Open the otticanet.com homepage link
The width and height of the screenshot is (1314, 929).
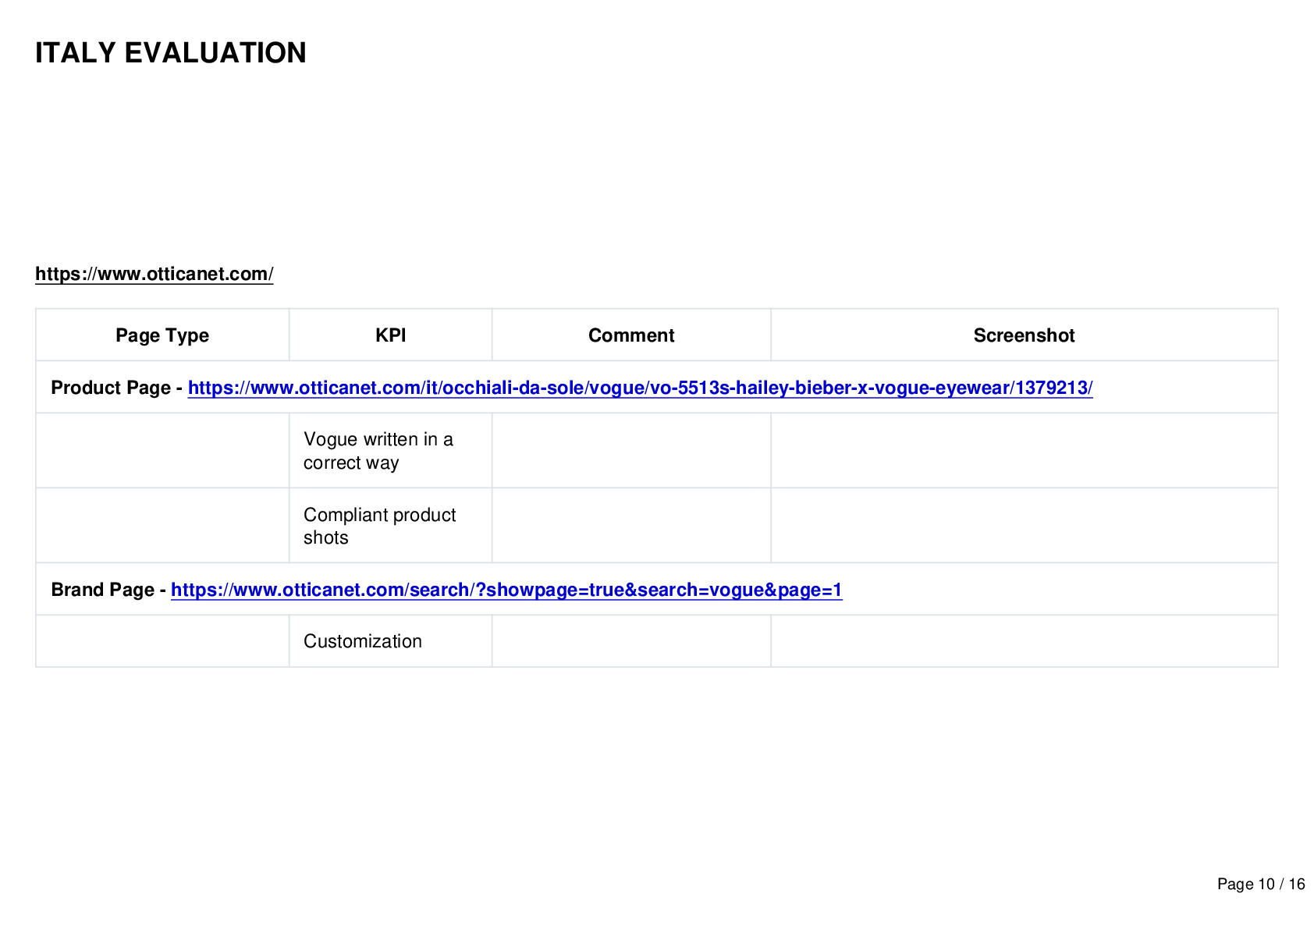click(154, 274)
